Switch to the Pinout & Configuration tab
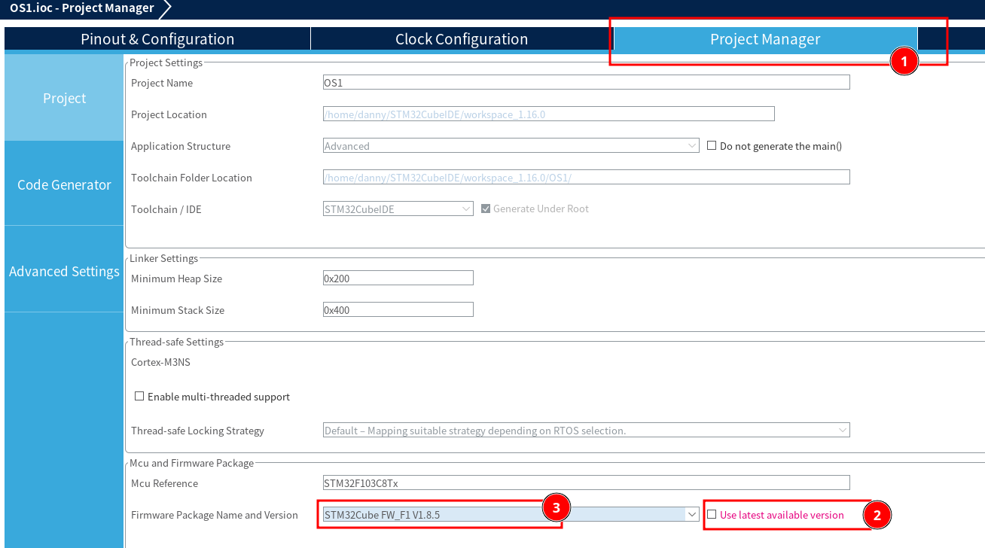Viewport: 985px width, 548px height. tap(157, 39)
